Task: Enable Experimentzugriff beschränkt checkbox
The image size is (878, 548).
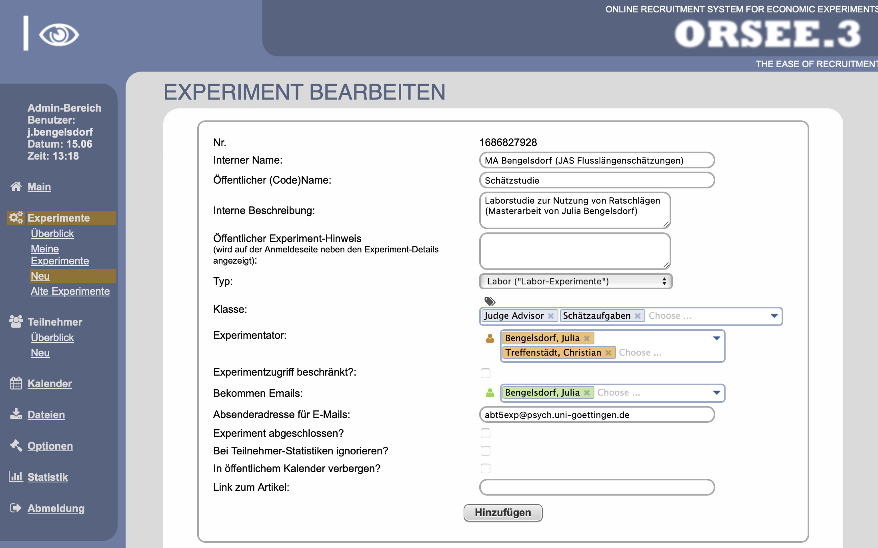Action: click(x=486, y=373)
